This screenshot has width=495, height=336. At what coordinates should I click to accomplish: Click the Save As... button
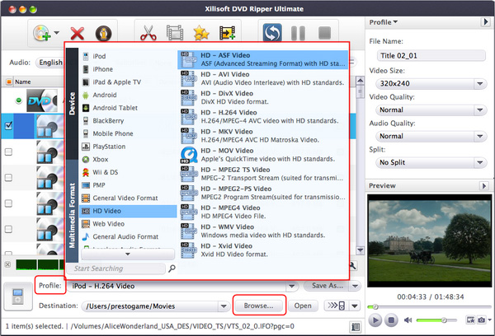327,286
